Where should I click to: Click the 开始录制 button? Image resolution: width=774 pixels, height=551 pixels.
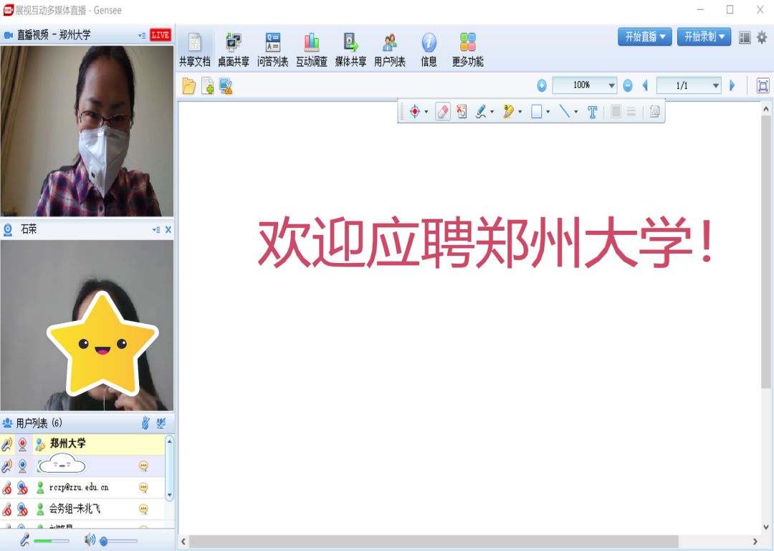[704, 37]
